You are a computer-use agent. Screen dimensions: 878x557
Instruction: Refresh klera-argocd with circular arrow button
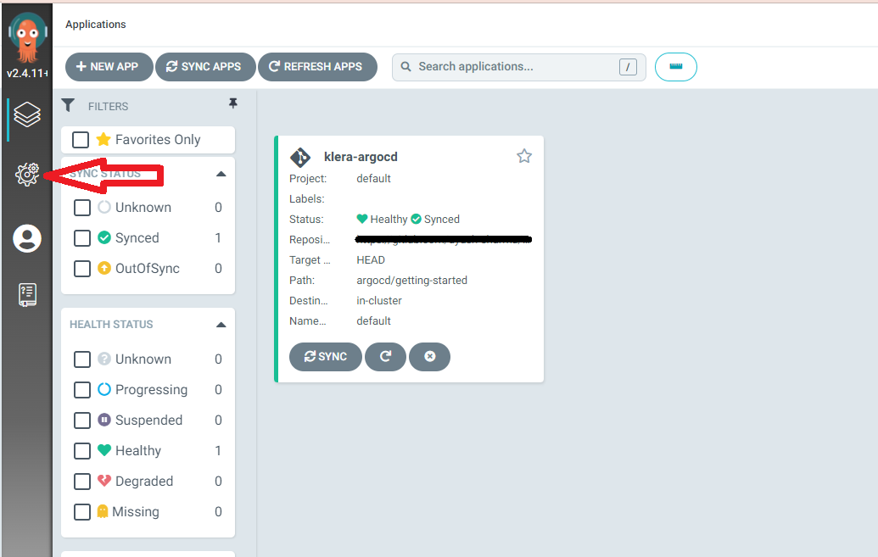coord(385,357)
